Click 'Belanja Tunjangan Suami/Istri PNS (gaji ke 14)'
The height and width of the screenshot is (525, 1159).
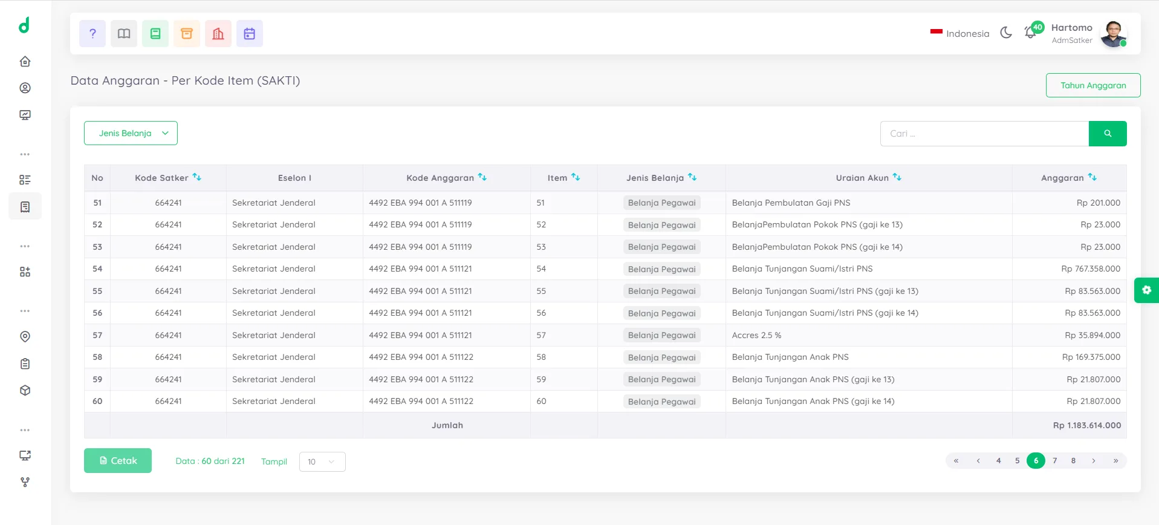coord(825,313)
